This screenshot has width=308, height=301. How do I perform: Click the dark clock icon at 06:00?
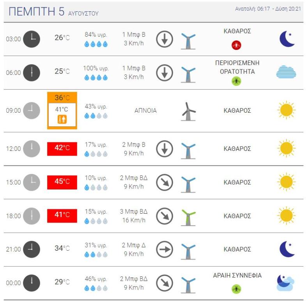pos(32,73)
